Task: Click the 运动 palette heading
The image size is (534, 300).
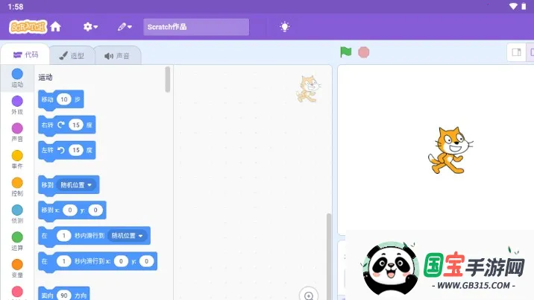Action: [45, 78]
